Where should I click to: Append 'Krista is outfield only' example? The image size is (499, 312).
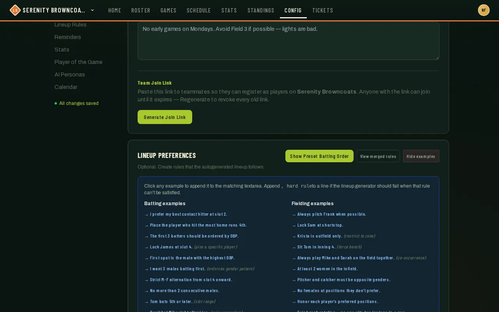click(x=333, y=236)
